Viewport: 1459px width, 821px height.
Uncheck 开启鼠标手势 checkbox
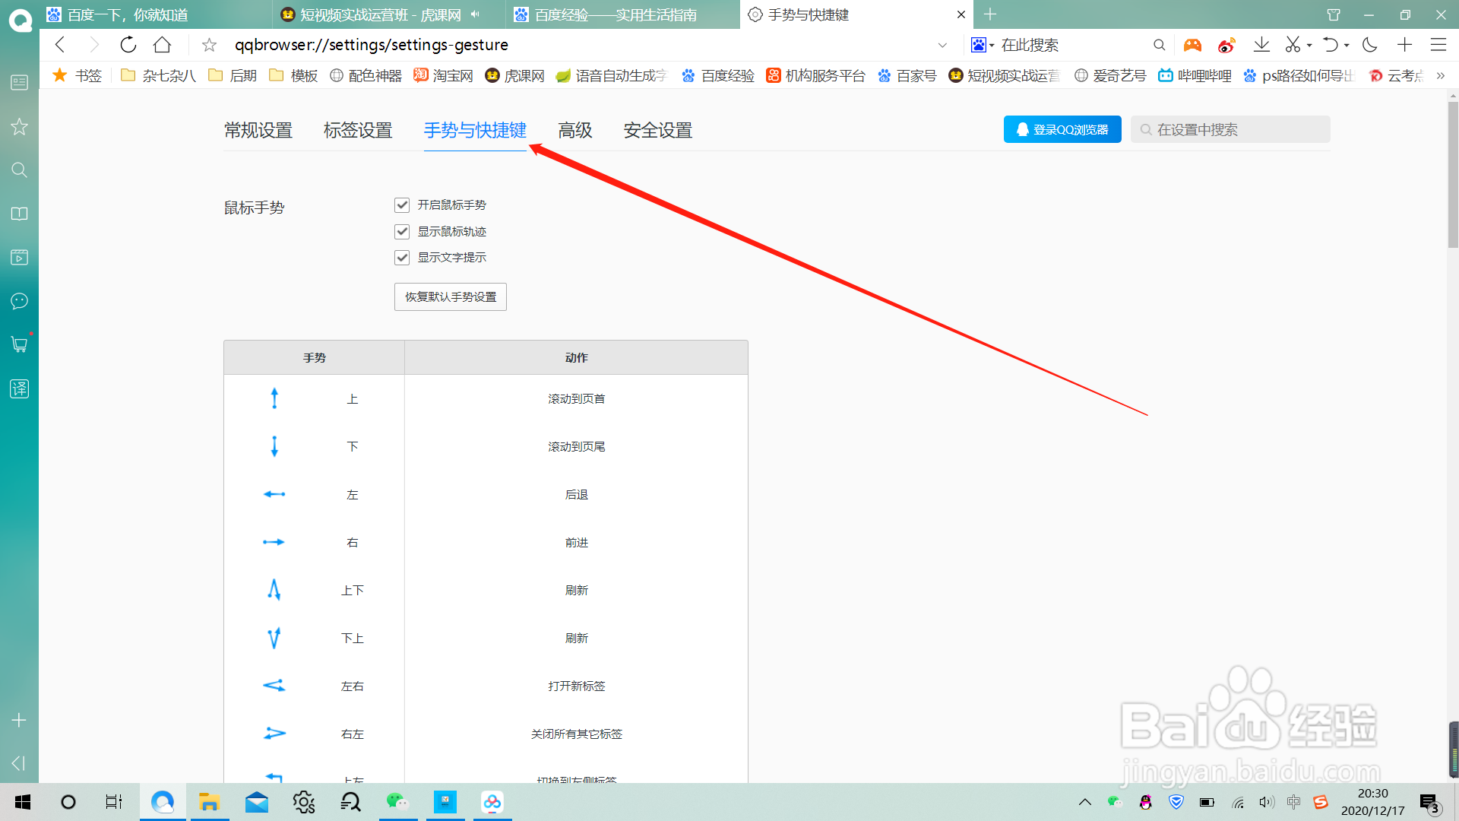tap(402, 205)
